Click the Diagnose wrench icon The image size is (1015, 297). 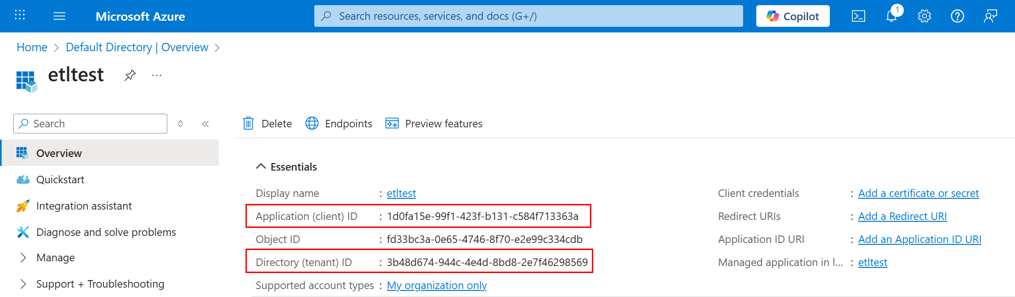coord(23,232)
